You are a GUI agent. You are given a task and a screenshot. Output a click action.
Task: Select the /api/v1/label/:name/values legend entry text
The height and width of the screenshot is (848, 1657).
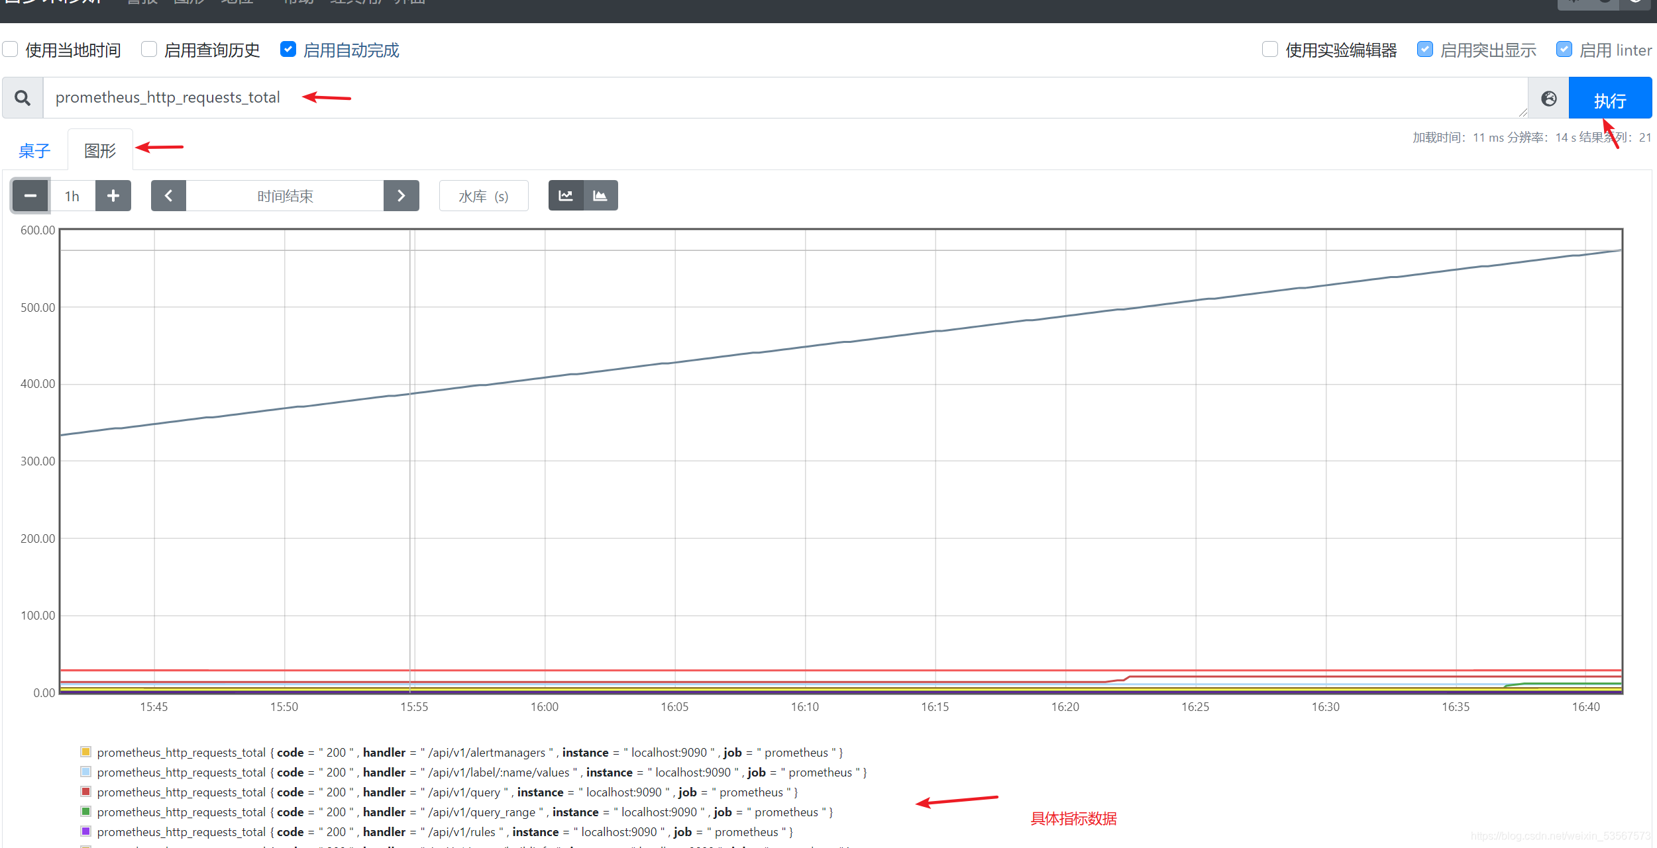[x=482, y=773]
